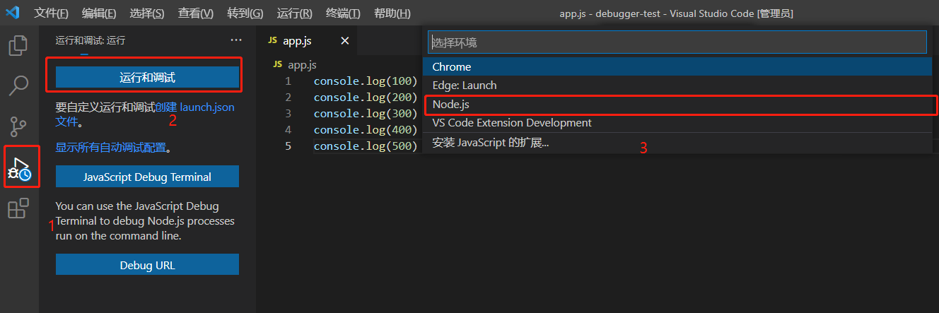Open the sidebar more actions ellipsis
939x313 pixels.
point(236,40)
